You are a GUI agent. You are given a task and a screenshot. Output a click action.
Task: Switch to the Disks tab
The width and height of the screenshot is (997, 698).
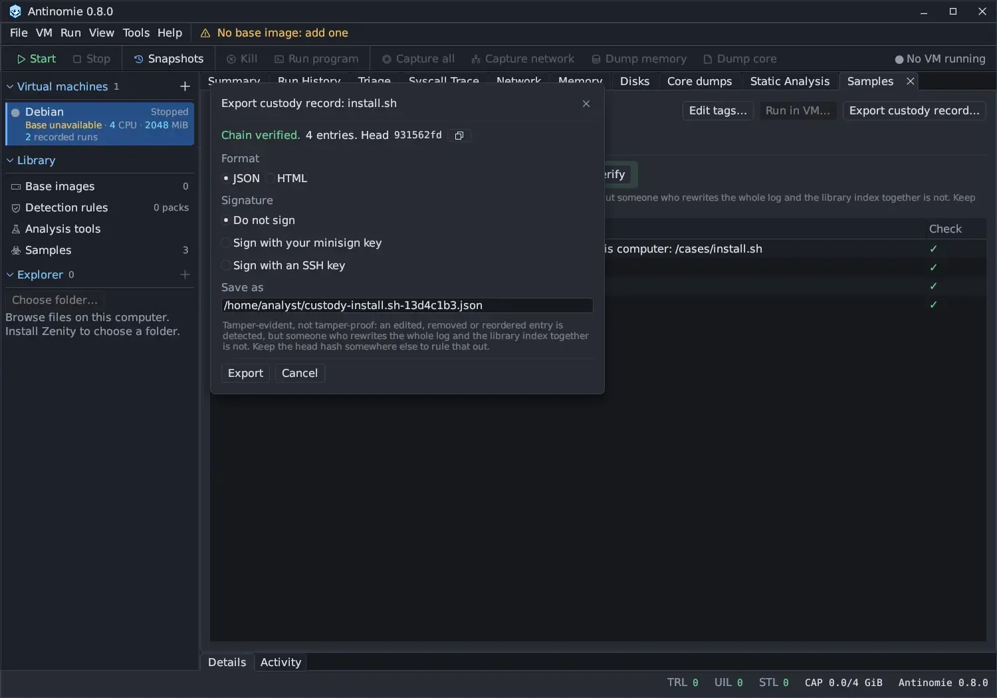click(635, 81)
